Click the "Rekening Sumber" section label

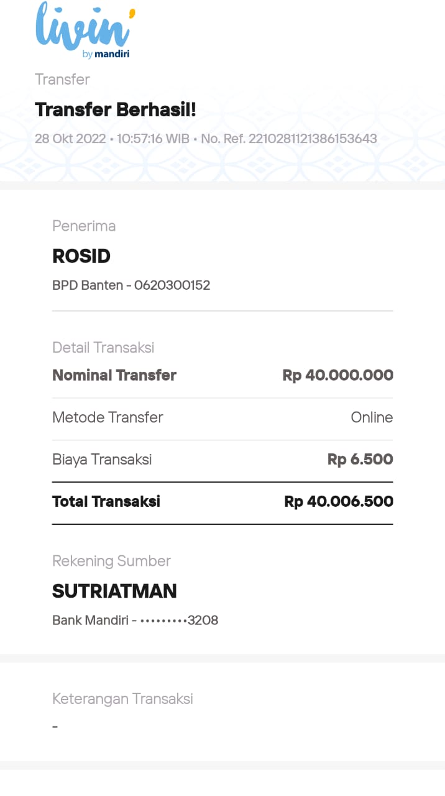click(111, 561)
